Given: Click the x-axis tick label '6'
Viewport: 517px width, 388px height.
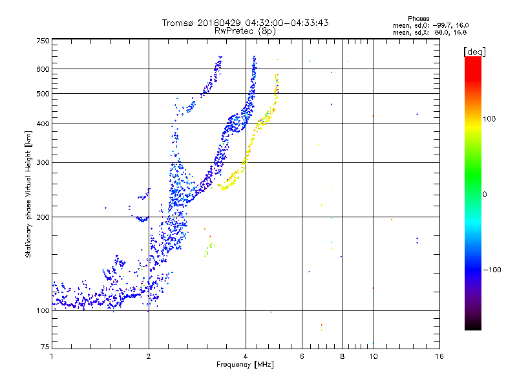Looking at the screenshot, I should pos(302,356).
